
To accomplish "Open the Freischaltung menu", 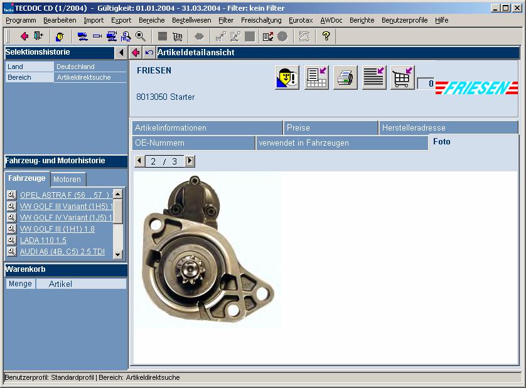I will pyautogui.click(x=261, y=20).
